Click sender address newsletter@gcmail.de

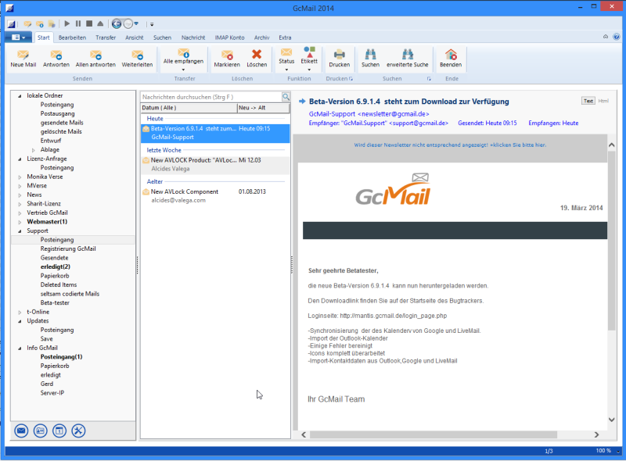tap(394, 114)
